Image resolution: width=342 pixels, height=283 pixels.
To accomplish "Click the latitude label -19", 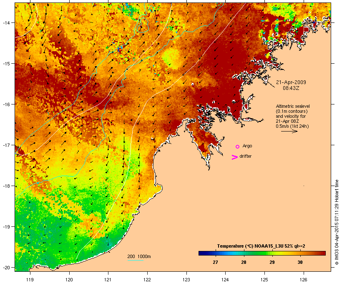I will [6, 227].
